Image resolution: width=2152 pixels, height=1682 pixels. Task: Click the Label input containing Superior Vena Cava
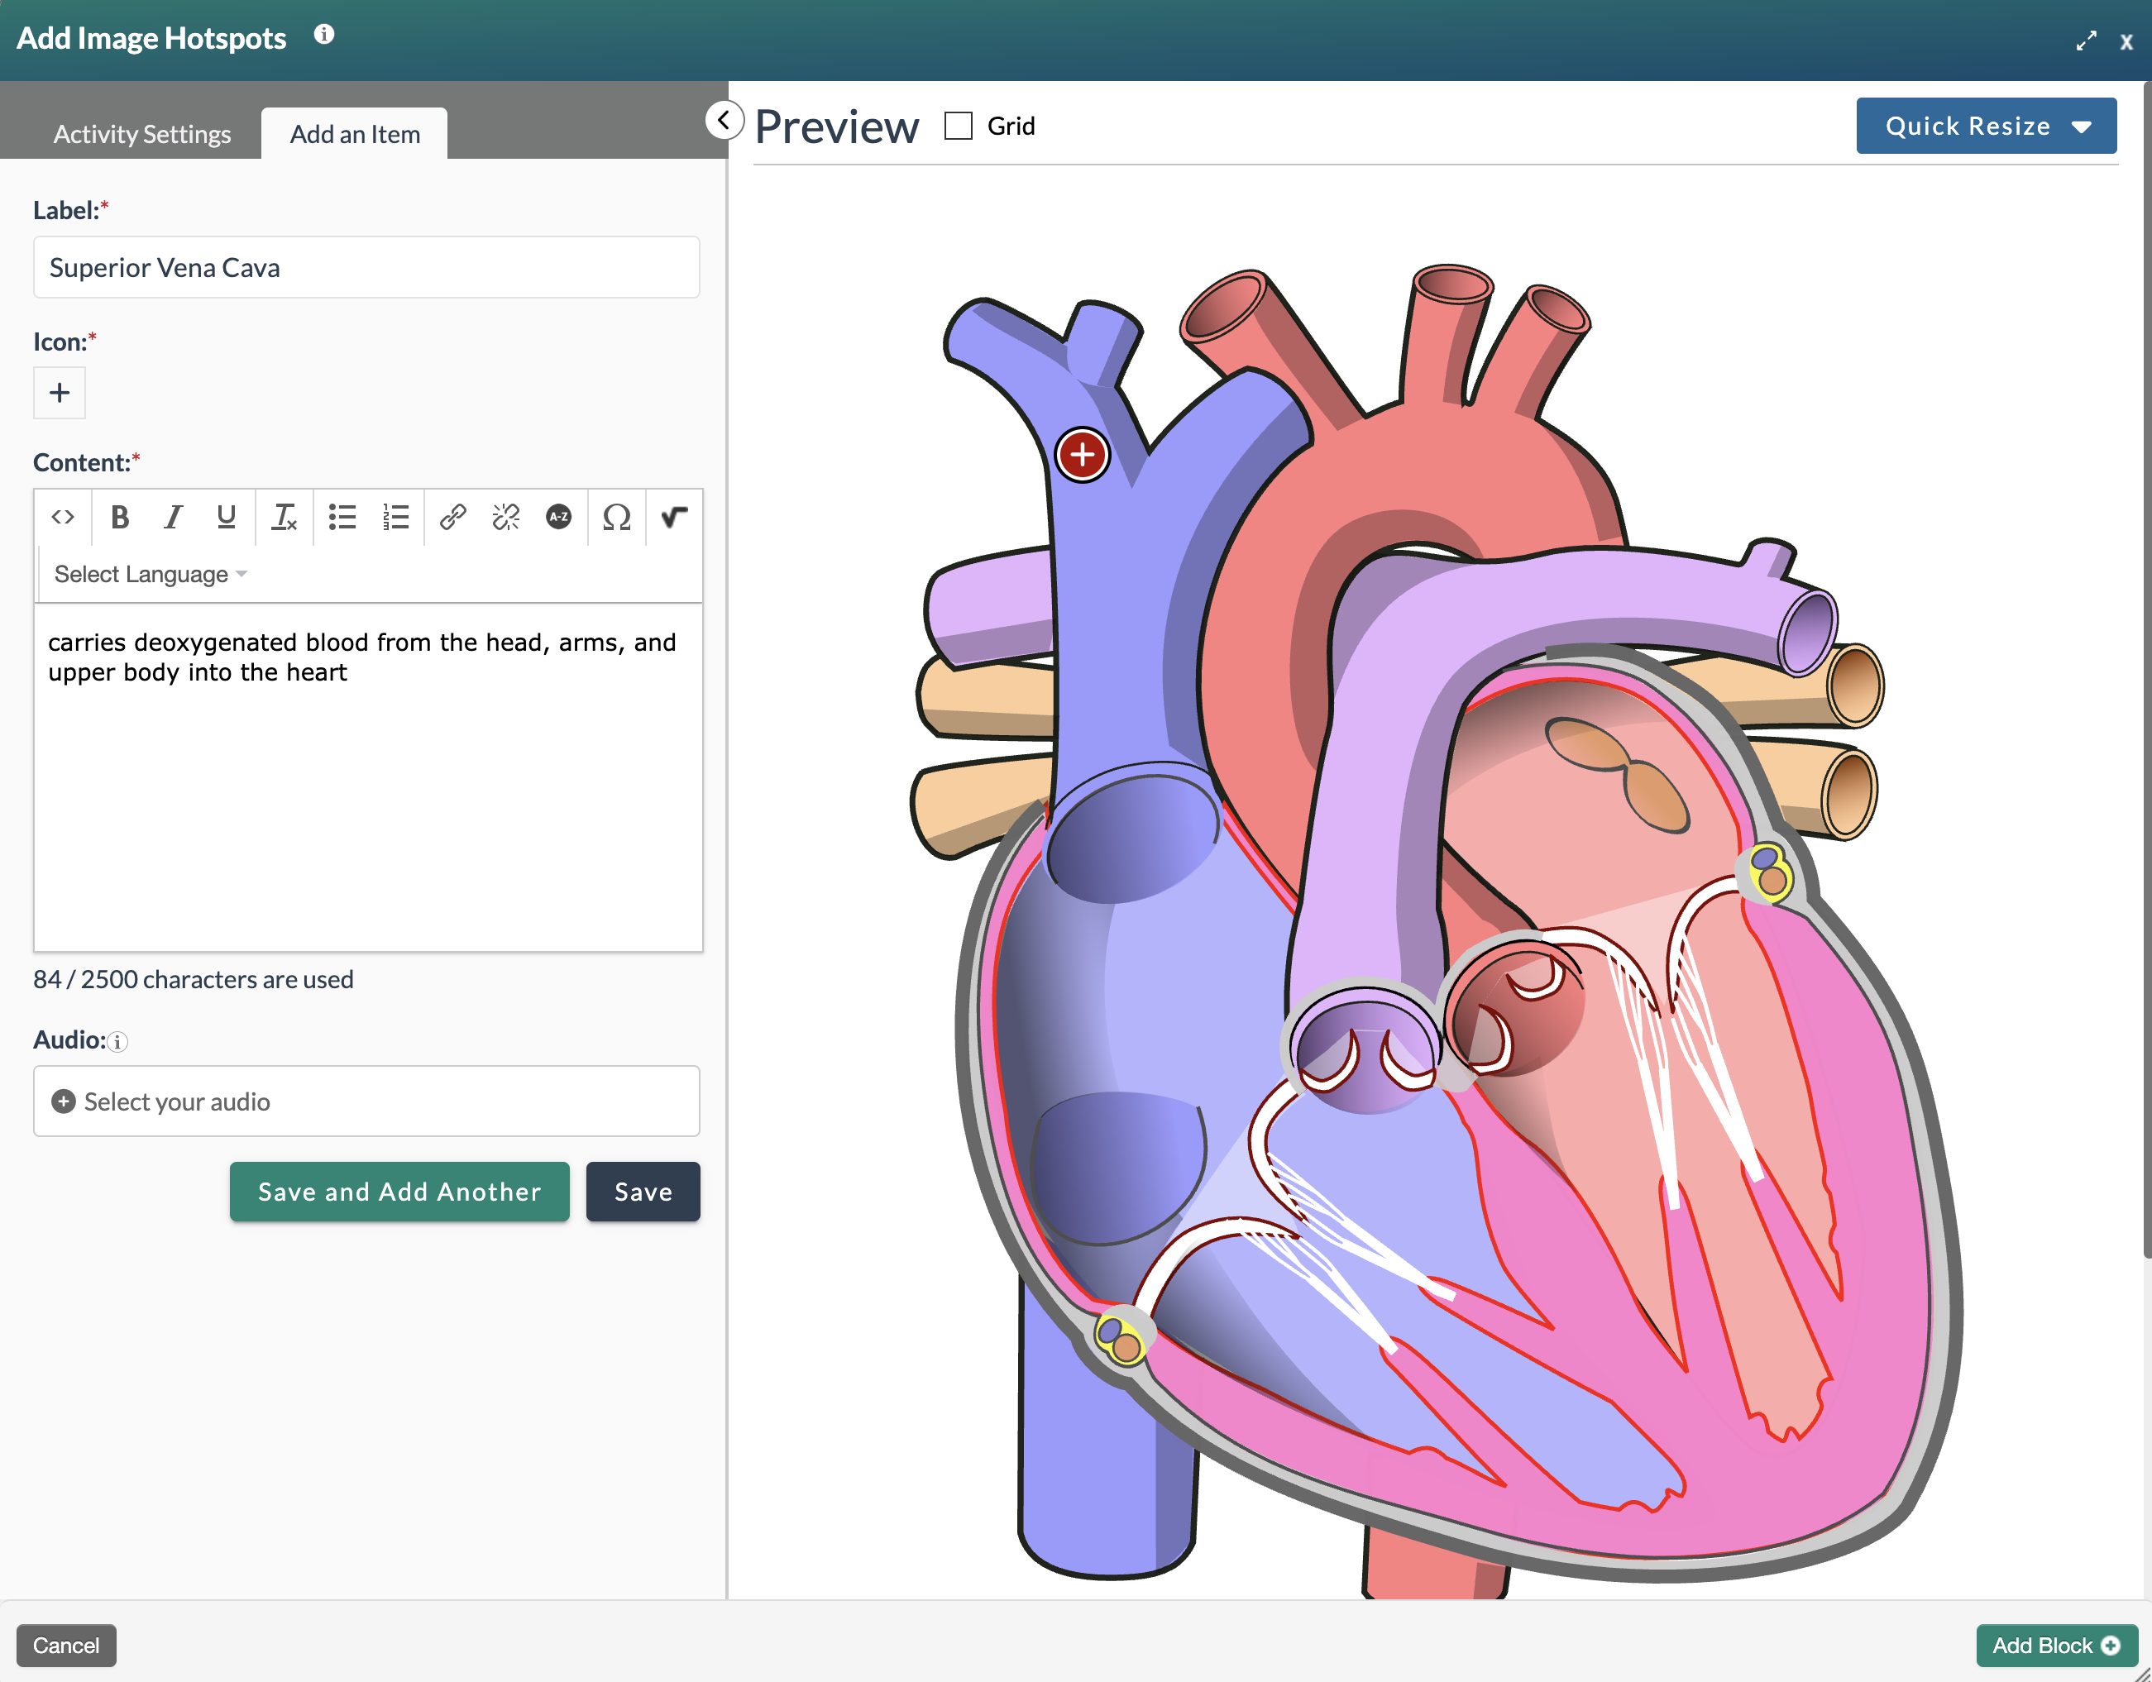[x=366, y=267]
